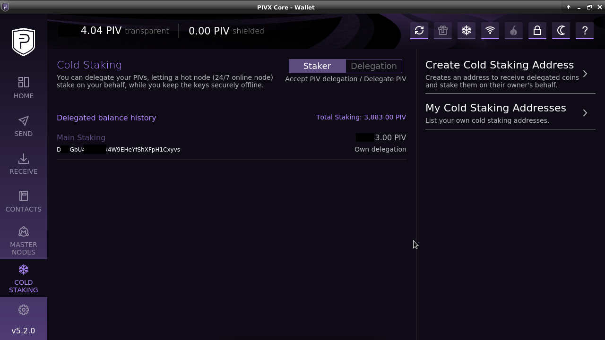Open the FAQ with the question mark icon
This screenshot has height=340, width=605.
(x=584, y=31)
